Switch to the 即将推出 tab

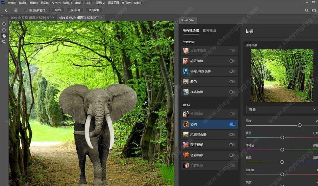tap(209, 31)
